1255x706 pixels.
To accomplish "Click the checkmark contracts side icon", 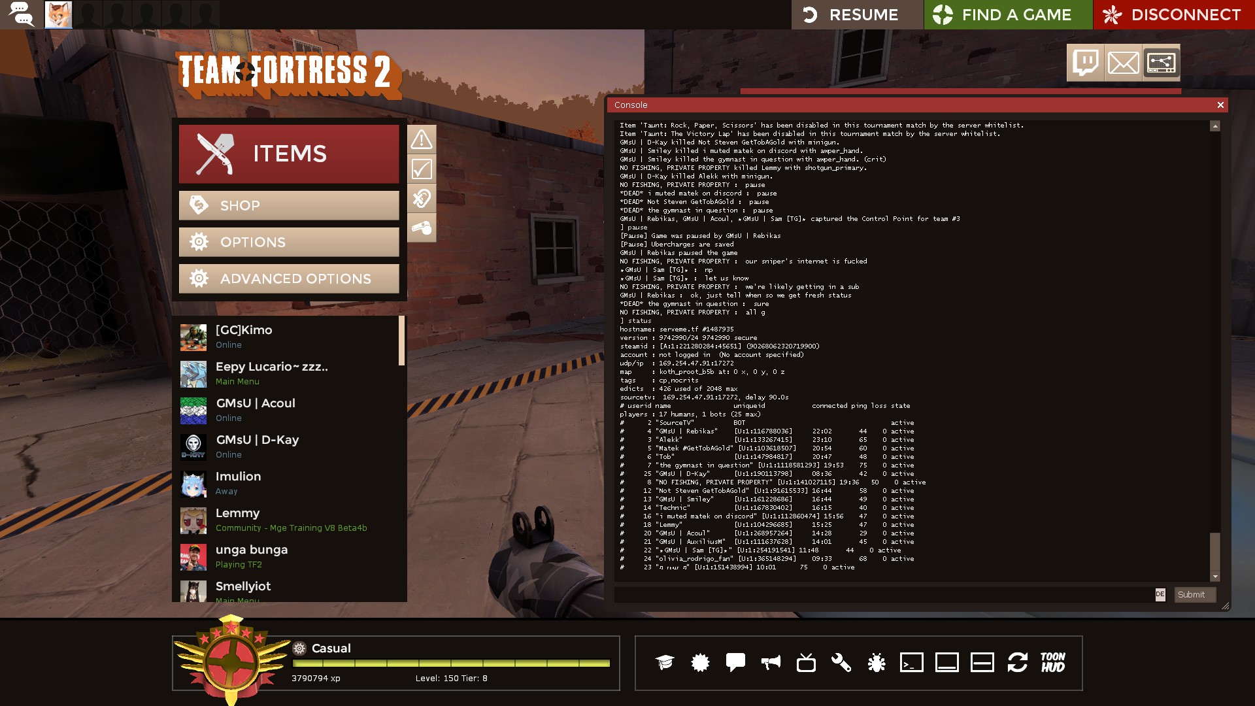I will (422, 169).
